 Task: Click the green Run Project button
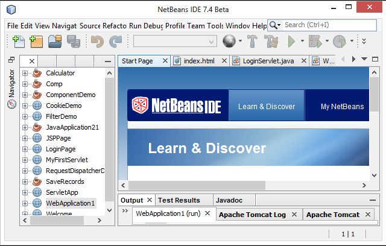[291, 41]
